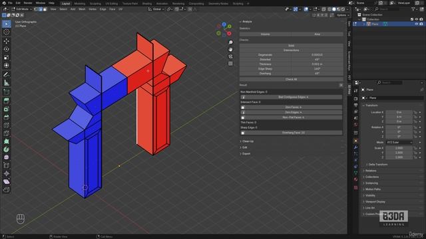Enable vertex select mode
Image resolution: width=426 pixels, height=239 pixels.
(36, 9)
